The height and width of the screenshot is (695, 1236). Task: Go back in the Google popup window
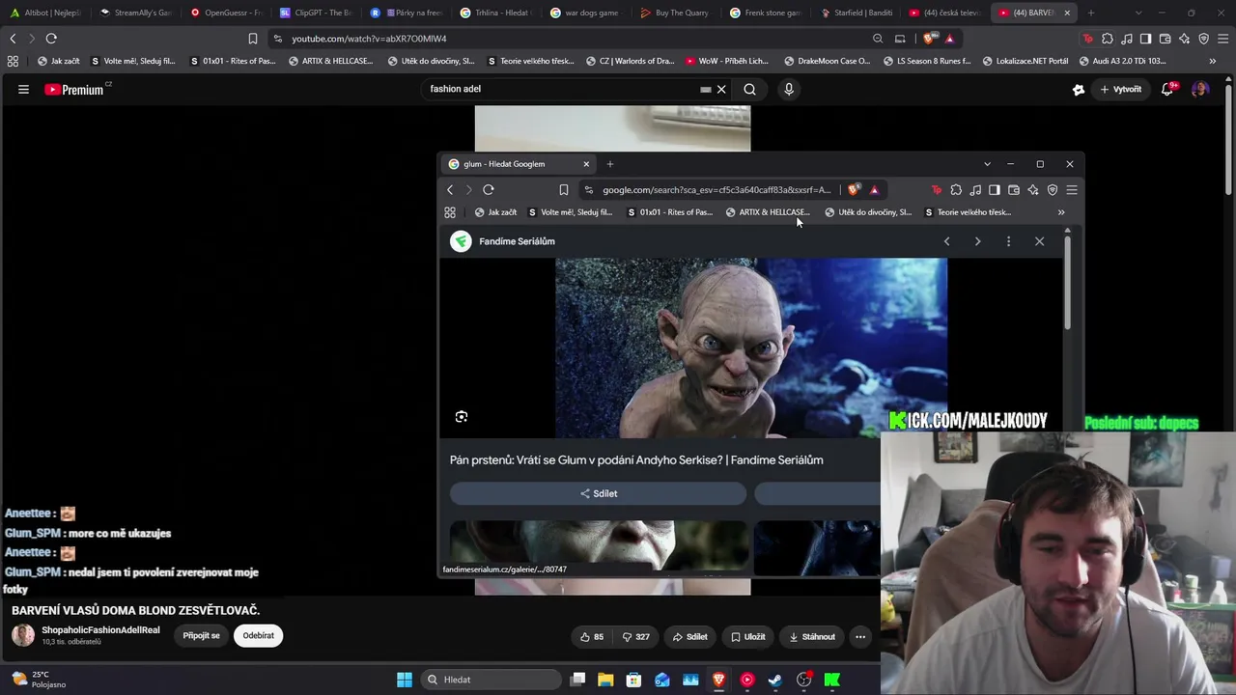tap(450, 190)
